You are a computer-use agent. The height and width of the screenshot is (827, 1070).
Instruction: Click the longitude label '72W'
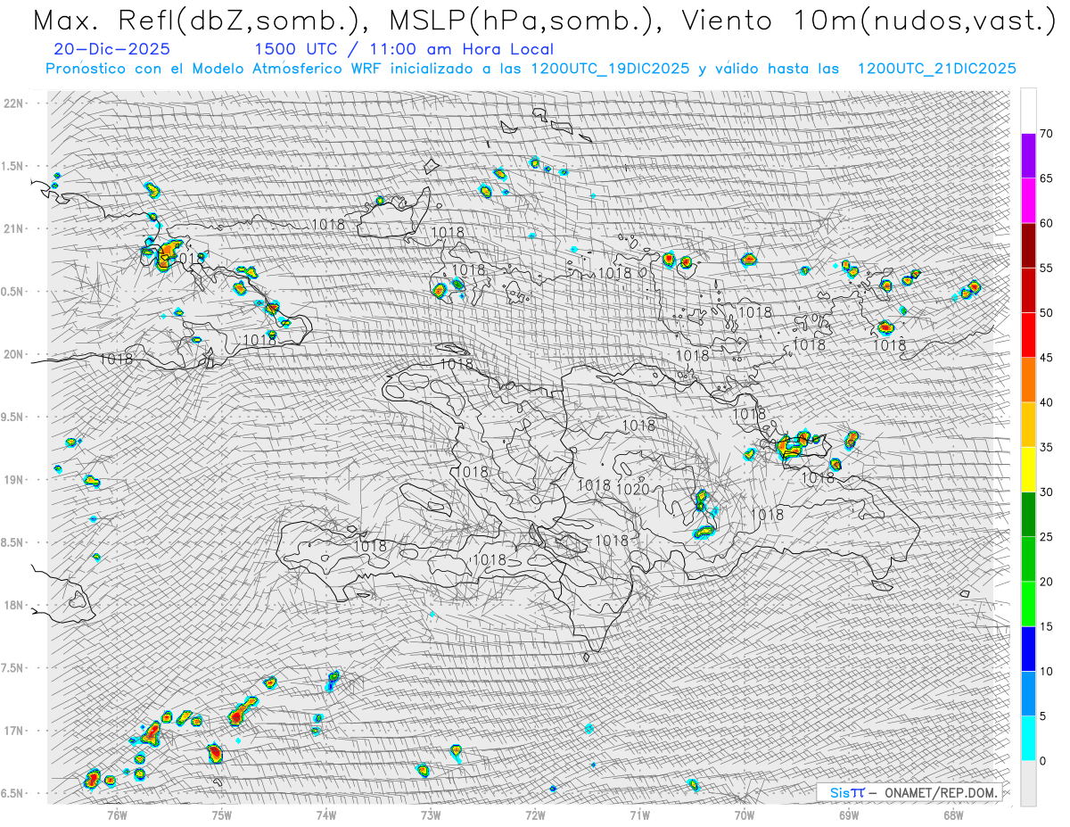[x=535, y=814]
